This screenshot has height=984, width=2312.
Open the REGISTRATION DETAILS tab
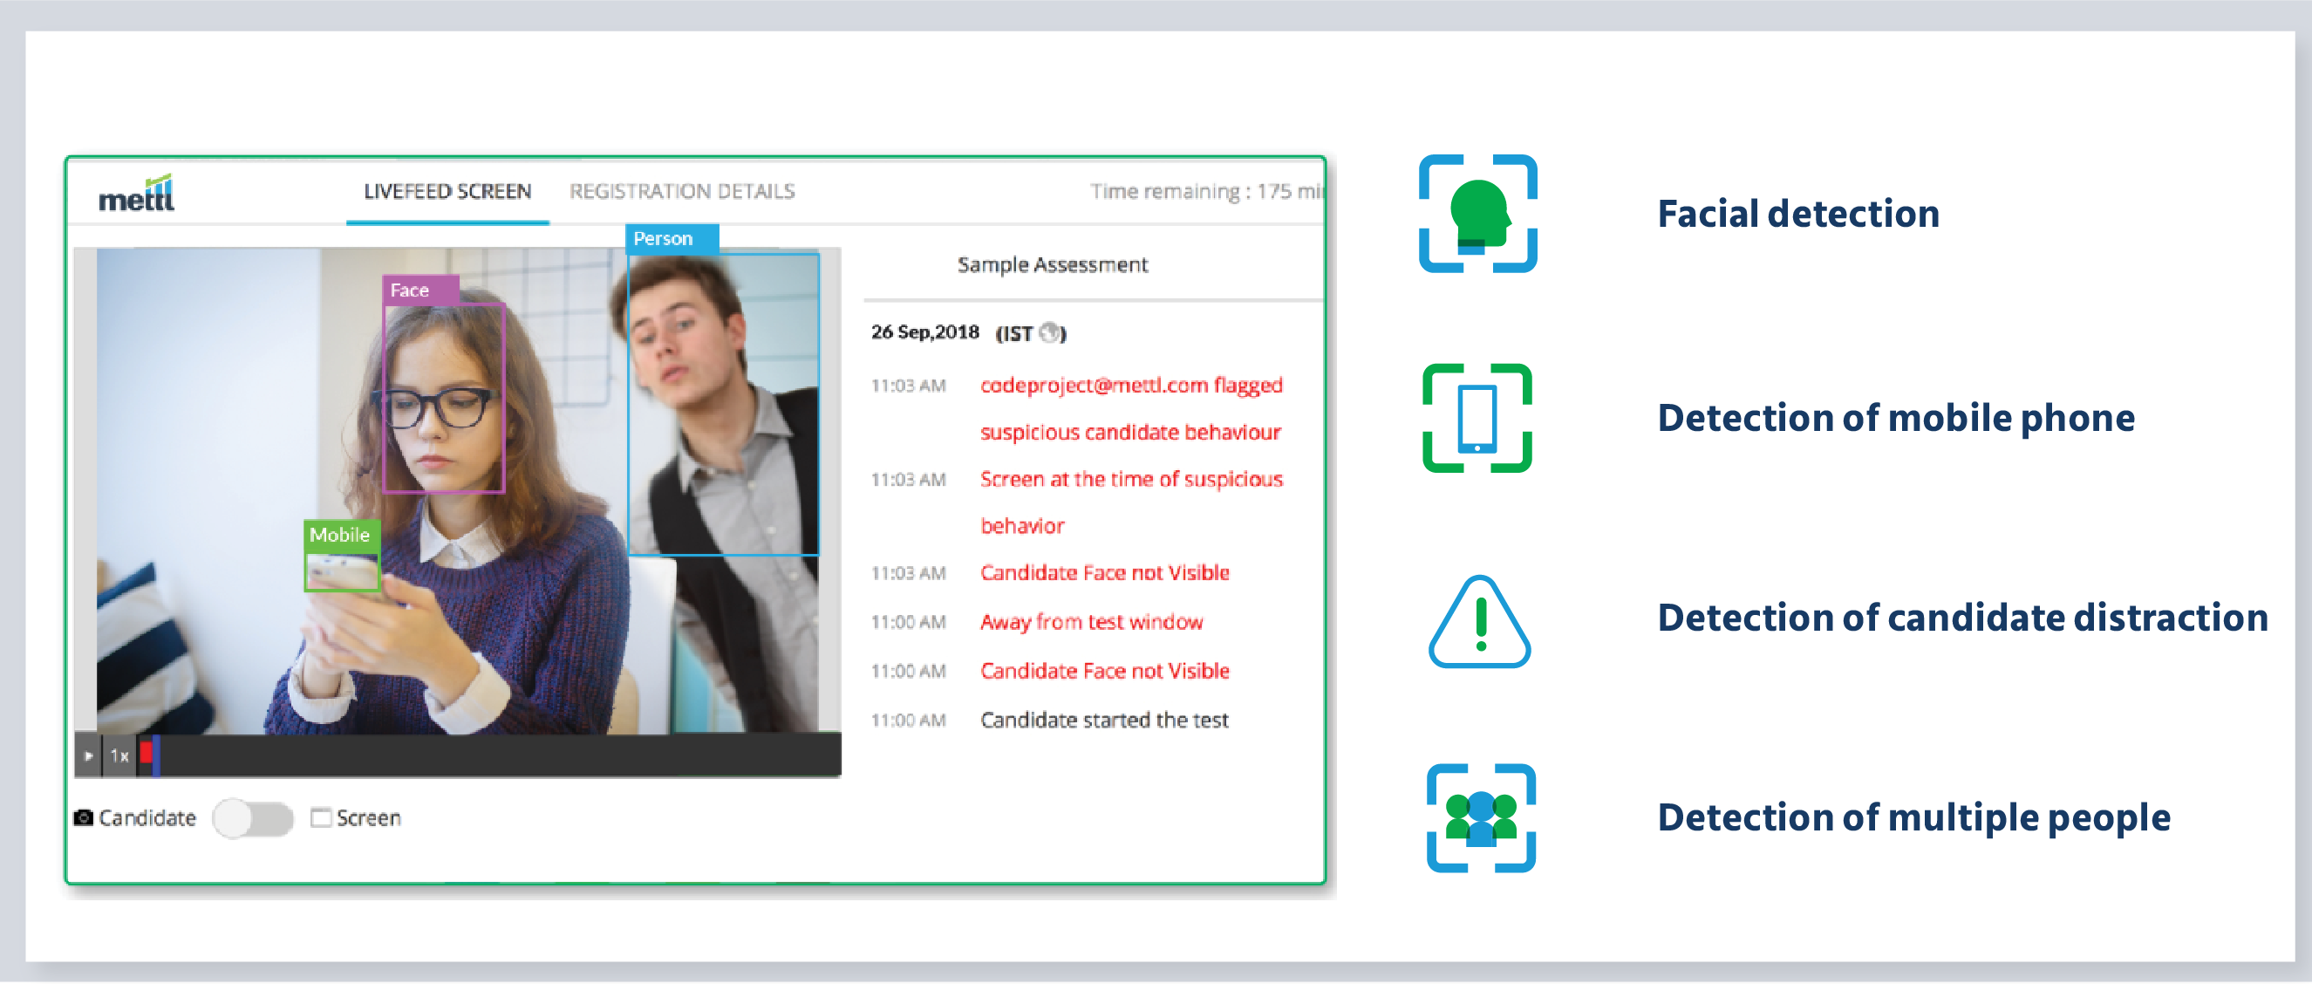pyautogui.click(x=682, y=191)
